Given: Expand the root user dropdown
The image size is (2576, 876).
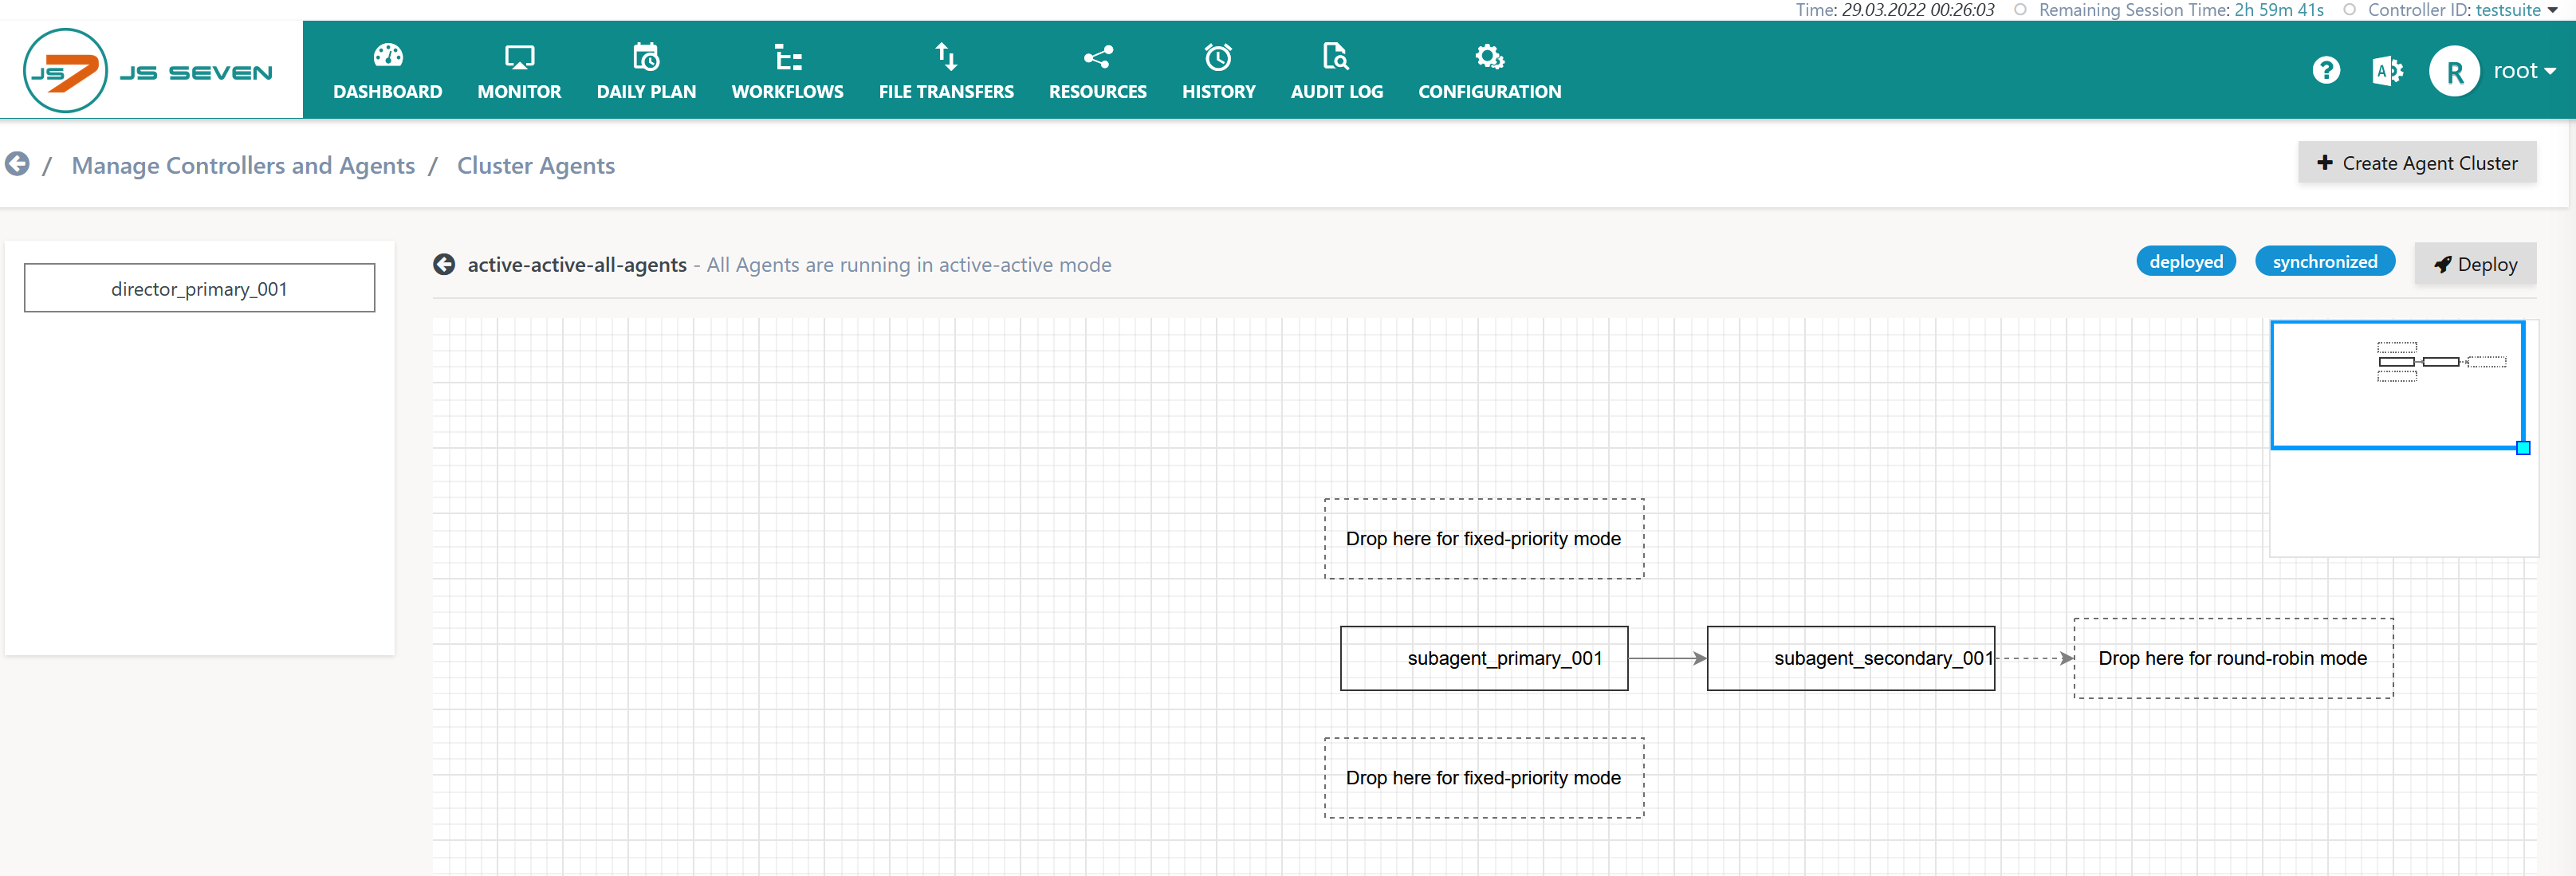Looking at the screenshot, I should (2524, 71).
